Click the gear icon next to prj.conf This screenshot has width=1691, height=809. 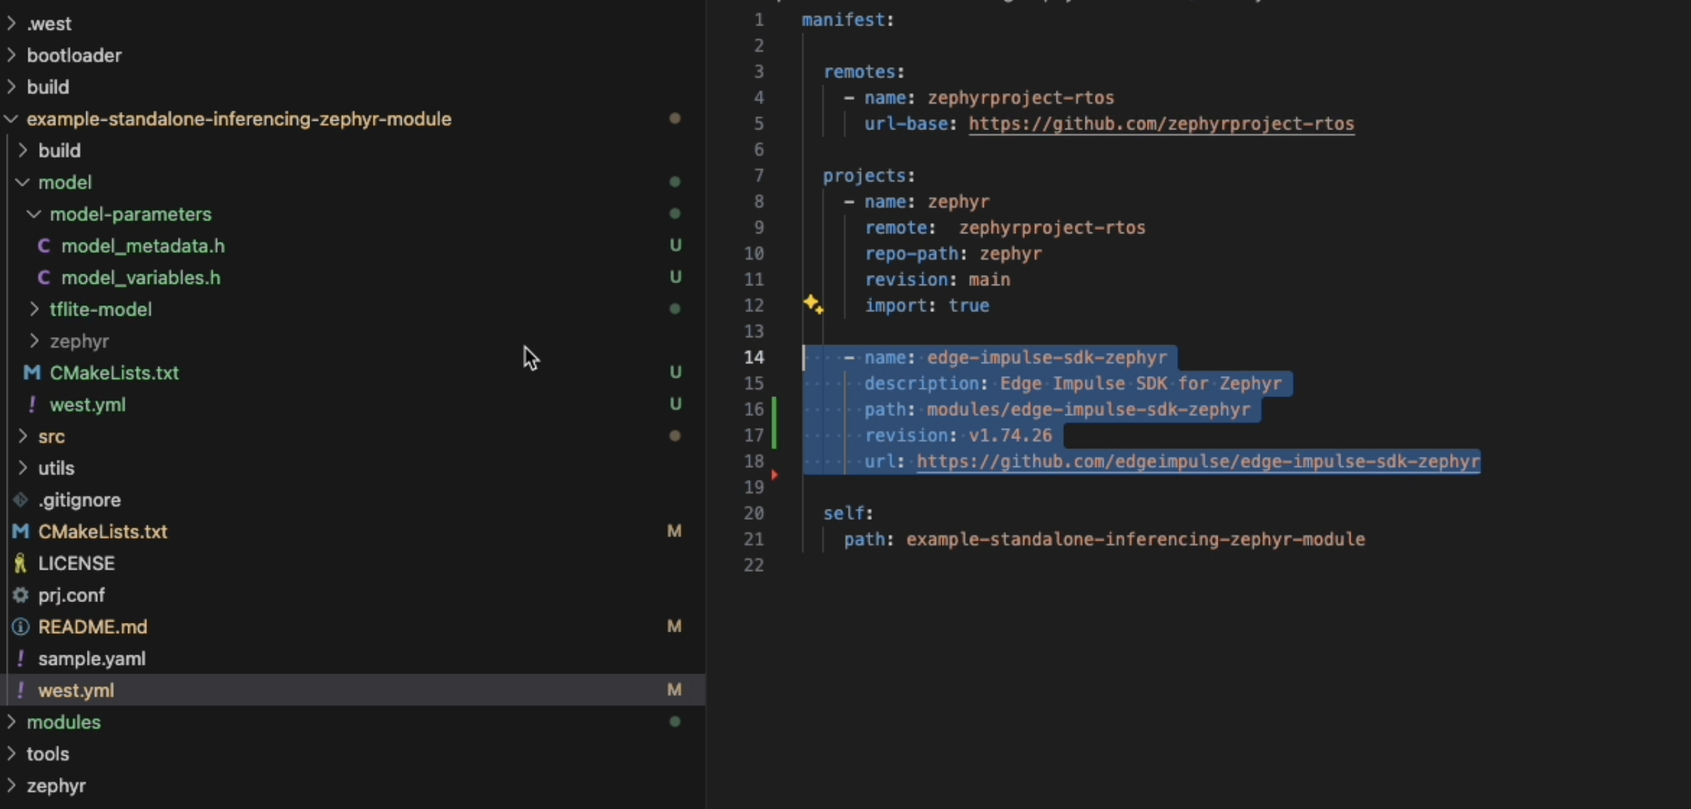(x=20, y=595)
